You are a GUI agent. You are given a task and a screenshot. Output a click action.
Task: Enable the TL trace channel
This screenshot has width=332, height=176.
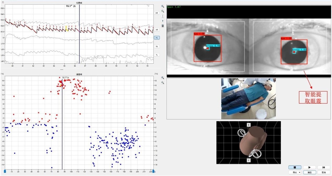(x=157, y=55)
